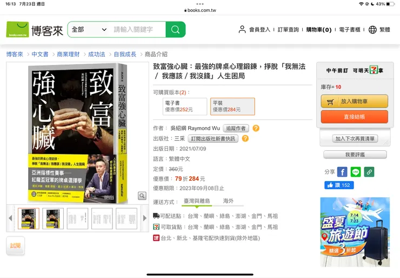Go to 自我成長 breadcrumb
Screen dimensions: 400x278
click(125, 54)
